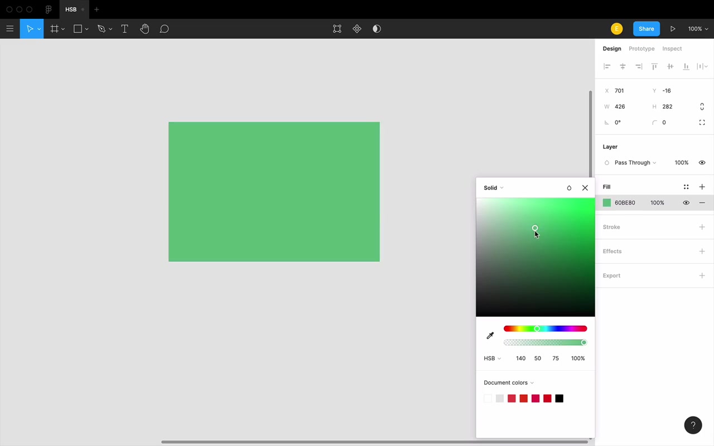Viewport: 714px width, 446px height.
Task: Click the Mask (half-circle) icon
Action: click(x=377, y=29)
